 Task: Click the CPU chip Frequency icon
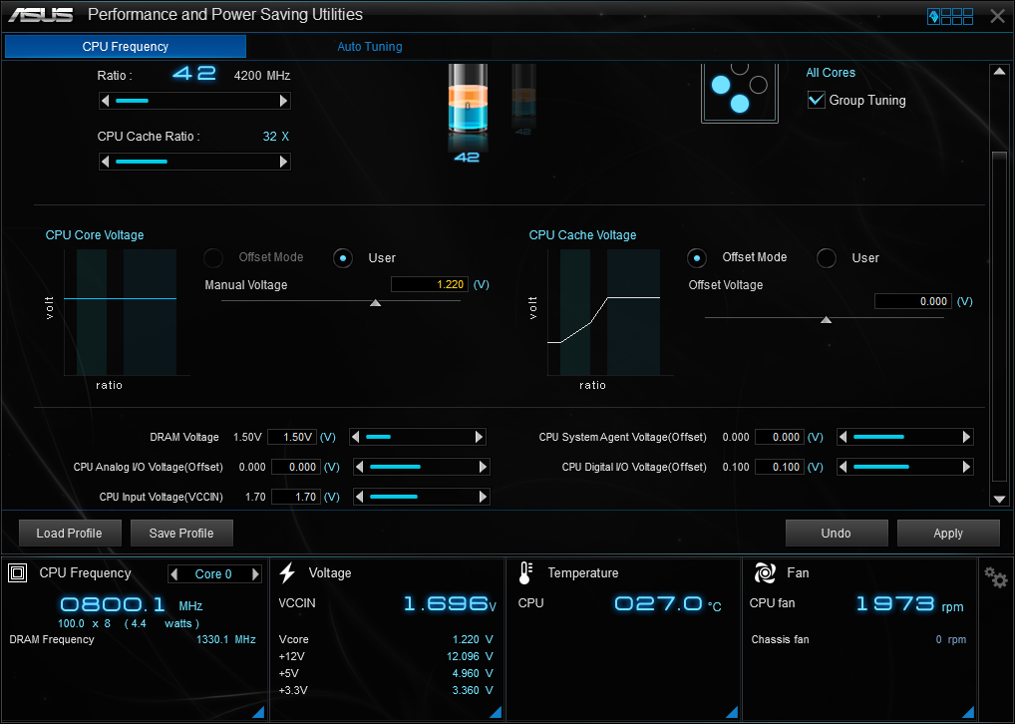[x=18, y=572]
